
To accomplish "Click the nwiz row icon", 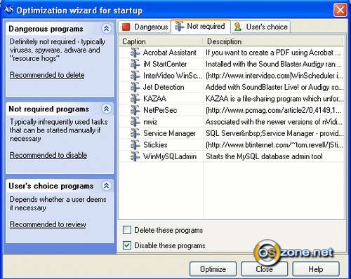I will [x=135, y=122].
